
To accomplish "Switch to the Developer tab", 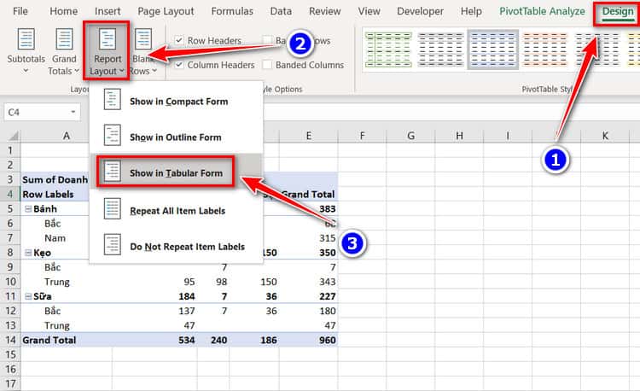I will 420,11.
